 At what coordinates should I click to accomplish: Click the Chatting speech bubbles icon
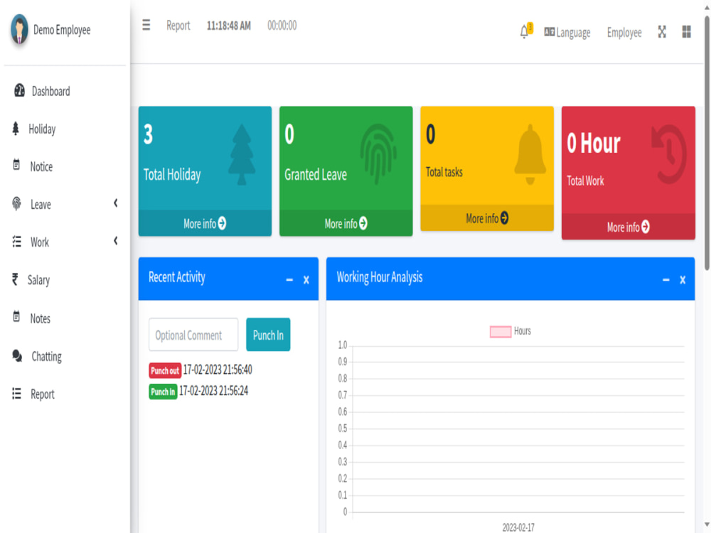17,356
